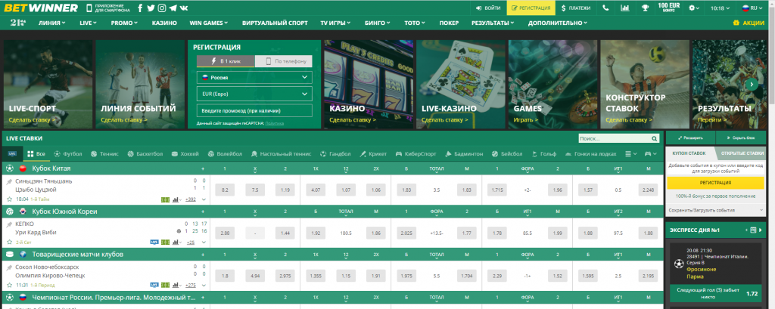Open the currency dropdown EUR (Евро)
This screenshot has width=775, height=309.
254,94
